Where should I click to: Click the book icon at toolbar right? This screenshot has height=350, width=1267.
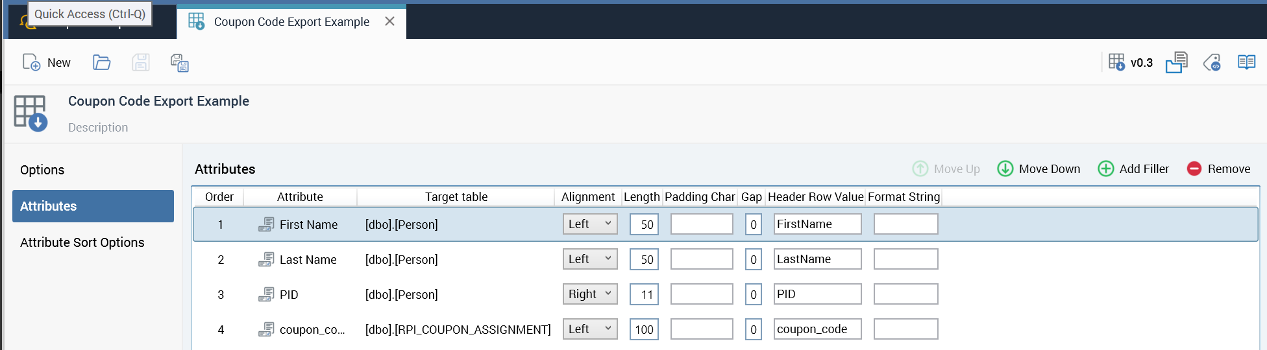(x=1246, y=62)
